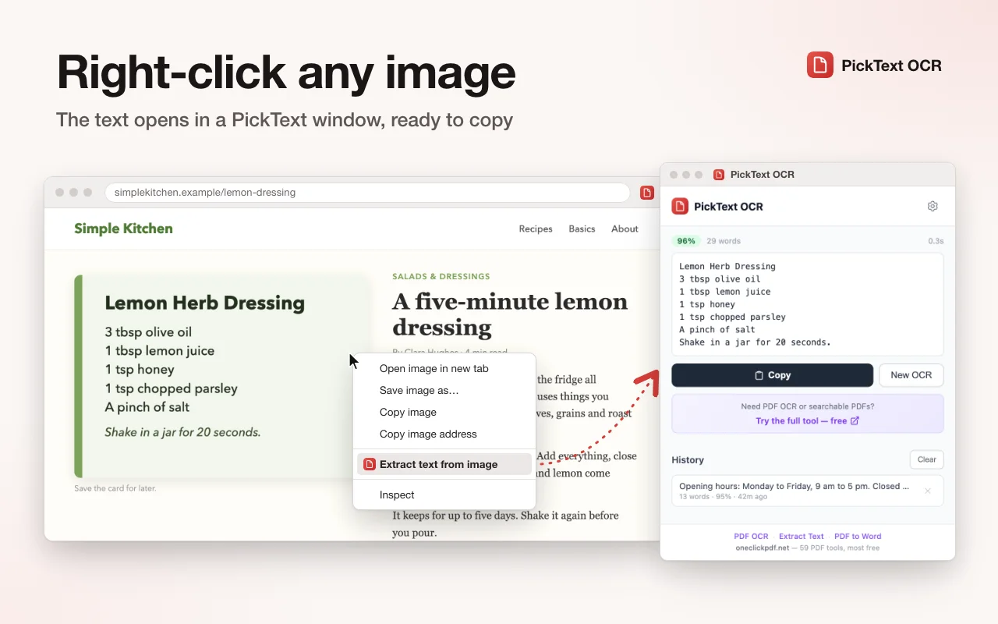Clear the OCR history
Viewport: 998px width, 624px height.
pyautogui.click(x=927, y=459)
